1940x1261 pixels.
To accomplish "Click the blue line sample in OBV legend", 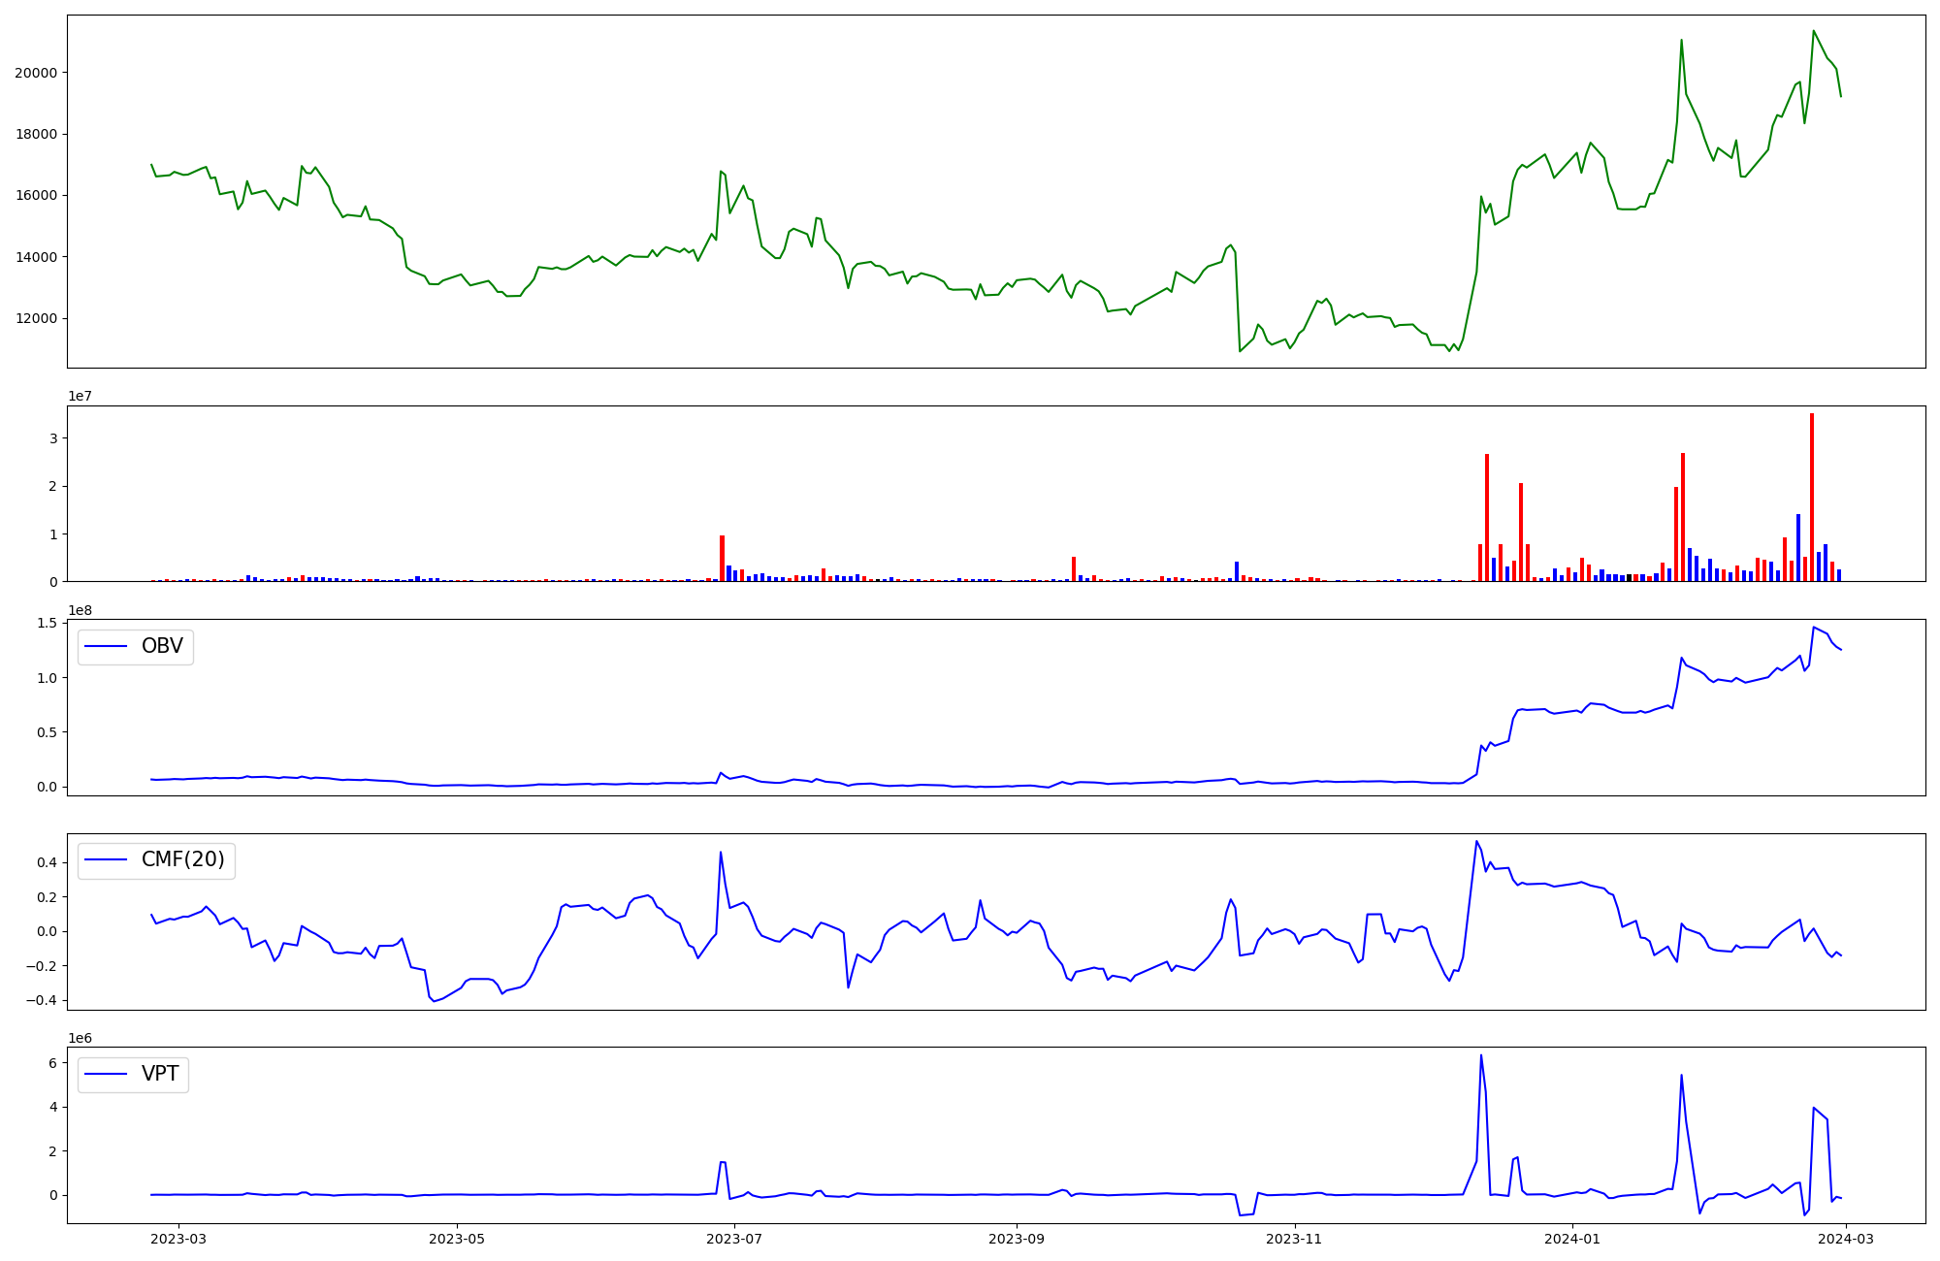I will 107,647.
